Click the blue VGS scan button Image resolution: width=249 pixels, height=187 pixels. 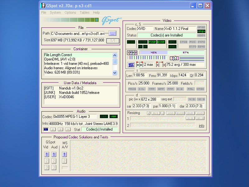click(131, 65)
